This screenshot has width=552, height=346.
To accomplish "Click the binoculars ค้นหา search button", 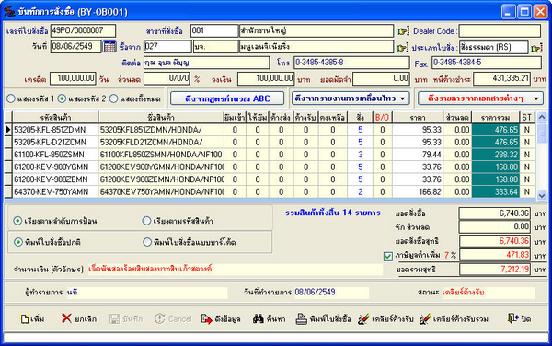I will coord(269,319).
